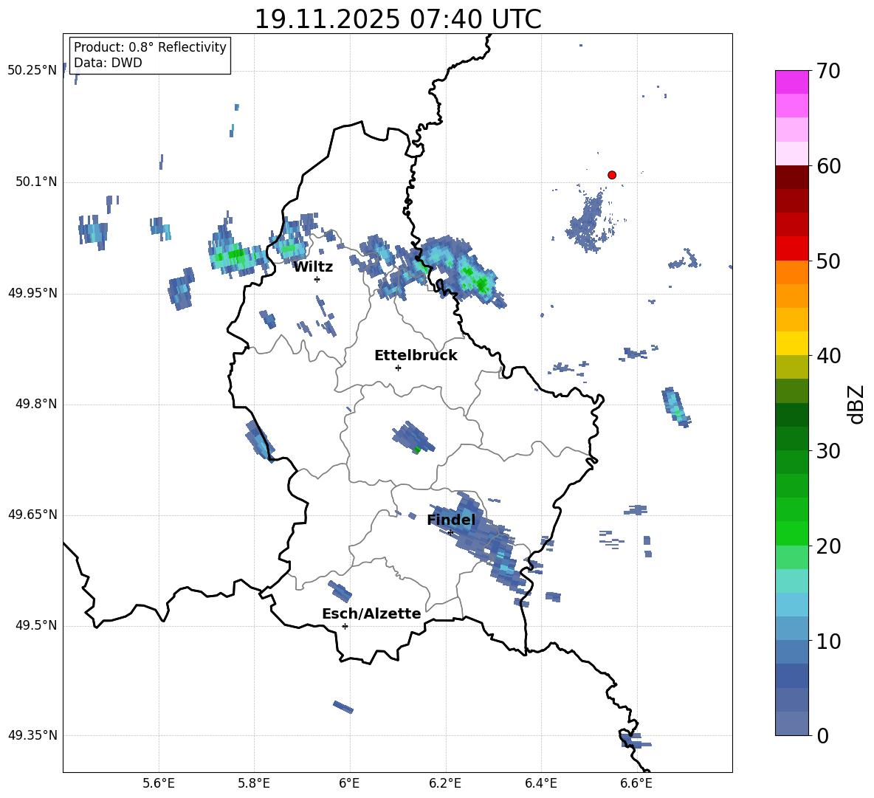The width and height of the screenshot is (874, 798).
Task: Click the 6.4°E longitude tick label
Action: [x=540, y=783]
